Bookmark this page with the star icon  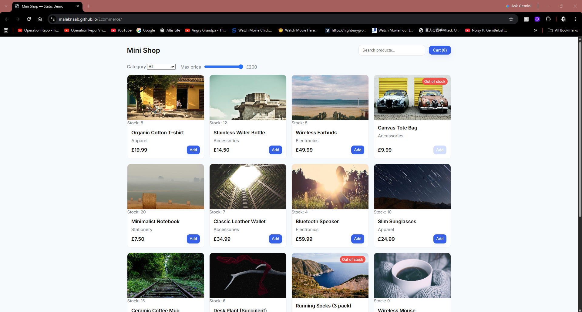(511, 19)
